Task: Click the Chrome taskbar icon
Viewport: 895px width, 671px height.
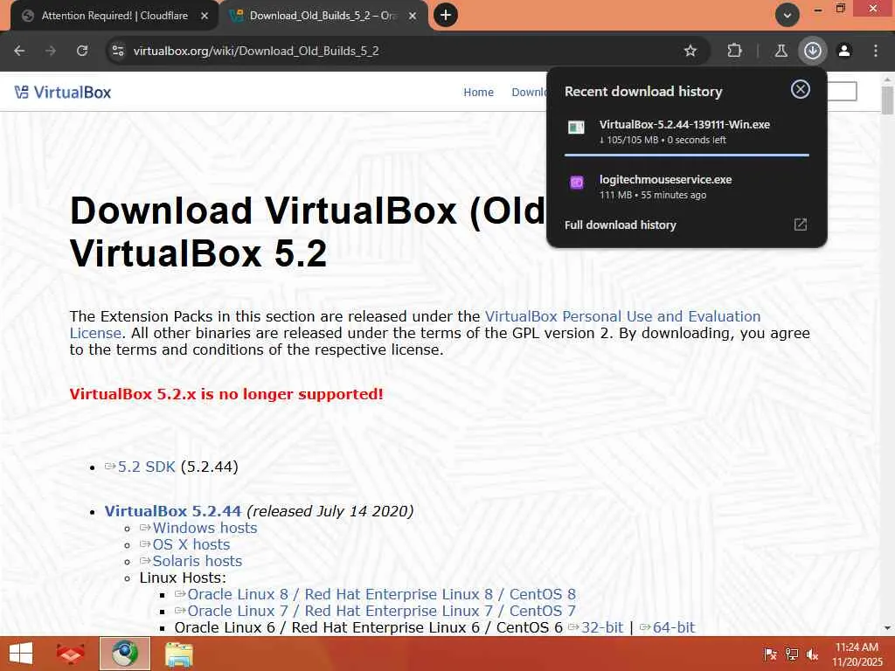Action: pos(125,654)
